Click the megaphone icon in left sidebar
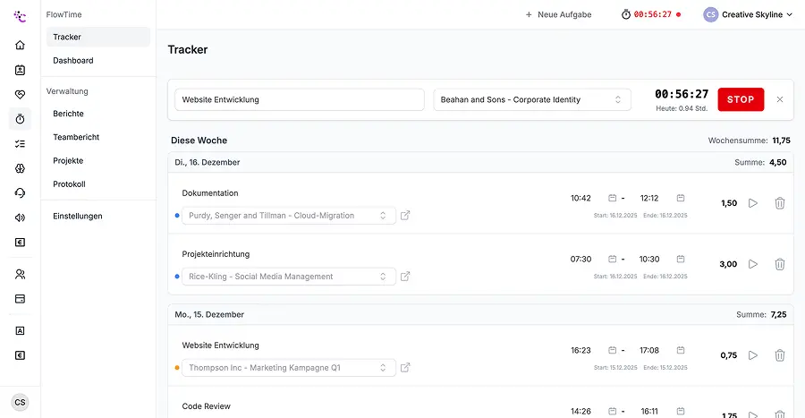Viewport: 805px width, 418px height. tap(20, 217)
